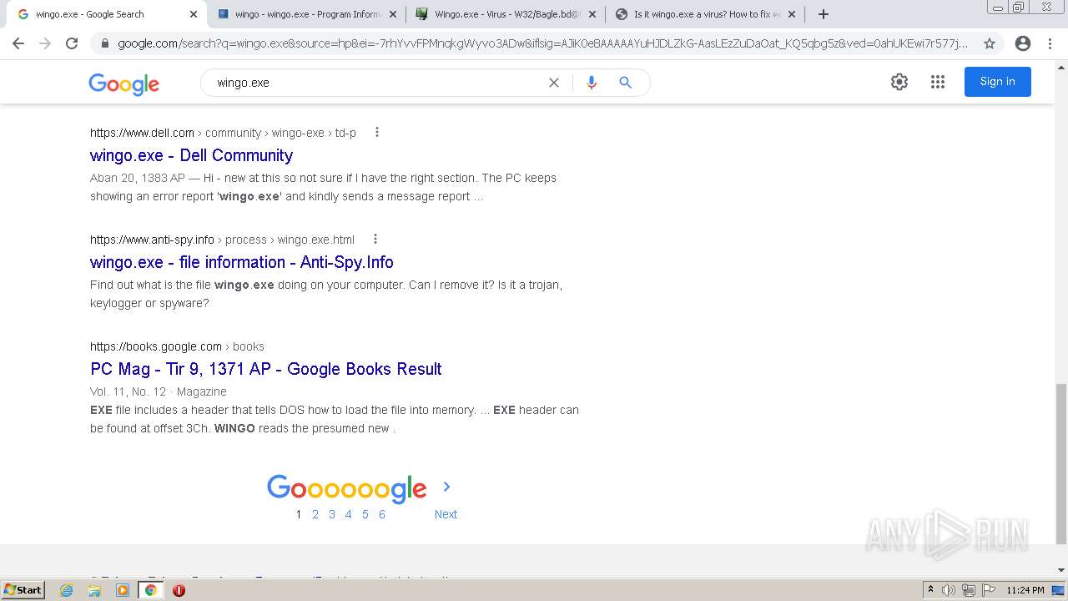The height and width of the screenshot is (601, 1068).
Task: Click the Next results link
Action: coord(446,514)
